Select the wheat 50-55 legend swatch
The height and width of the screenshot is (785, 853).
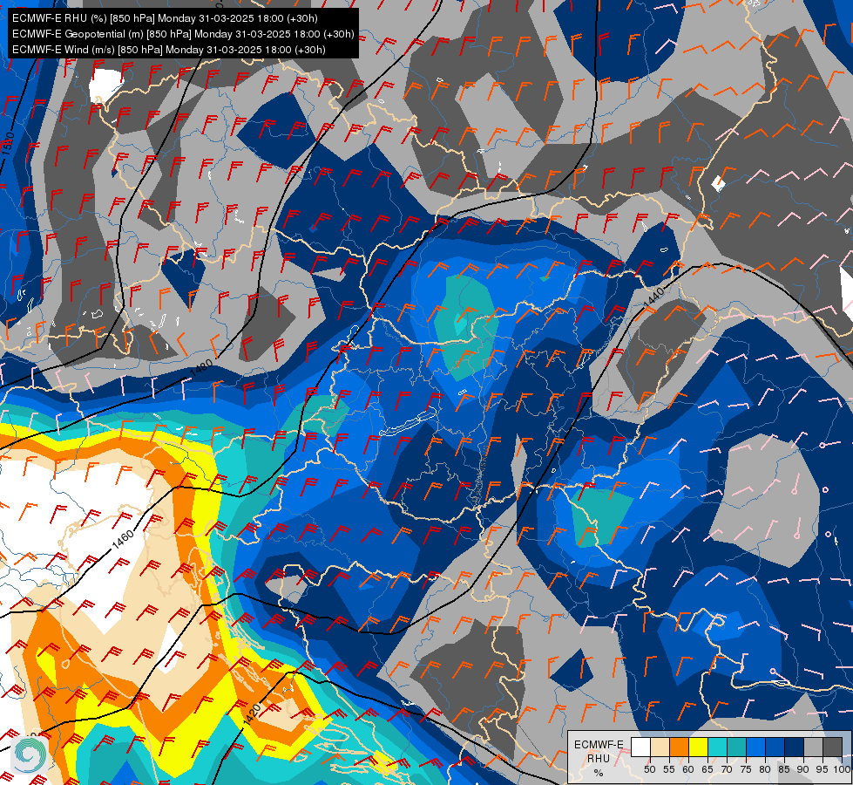pos(660,747)
